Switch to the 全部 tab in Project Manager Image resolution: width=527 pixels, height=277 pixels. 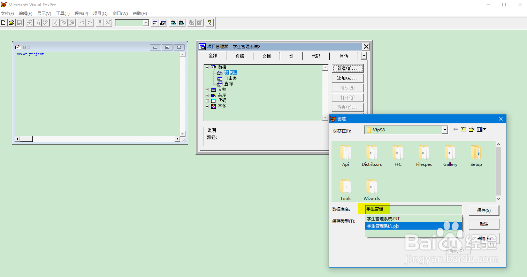(x=213, y=56)
